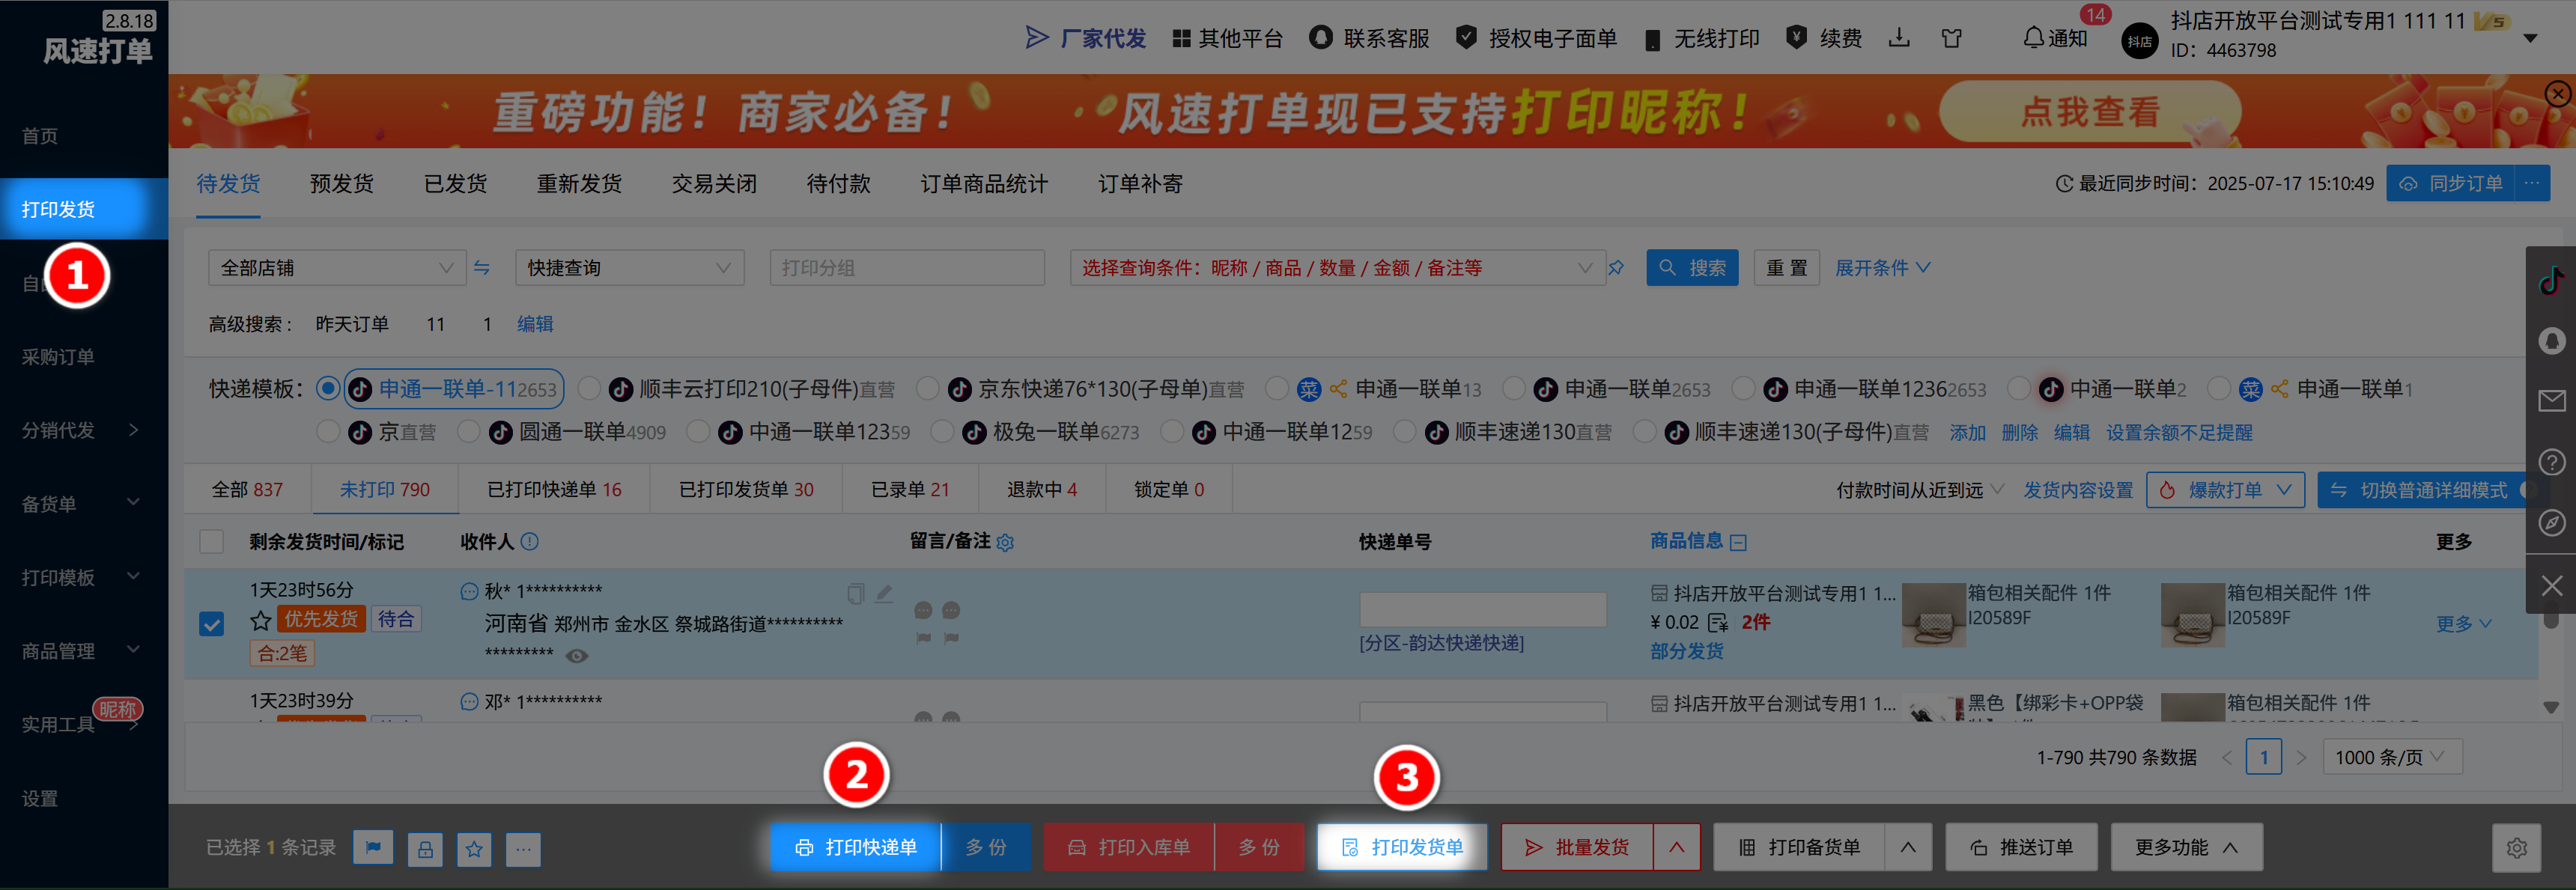
Task: Reveal hidden recipient info with eye icon
Action: (x=577, y=656)
